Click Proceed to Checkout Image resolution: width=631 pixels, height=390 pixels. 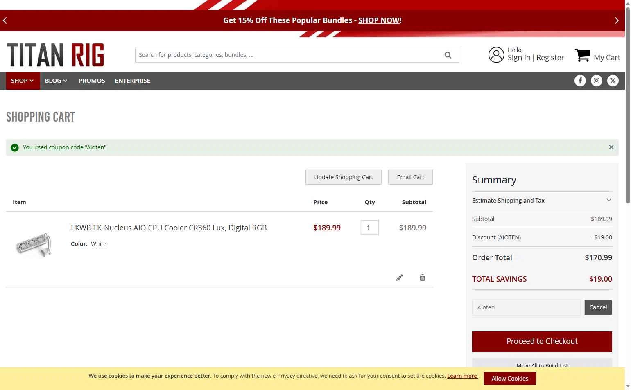pos(542,341)
